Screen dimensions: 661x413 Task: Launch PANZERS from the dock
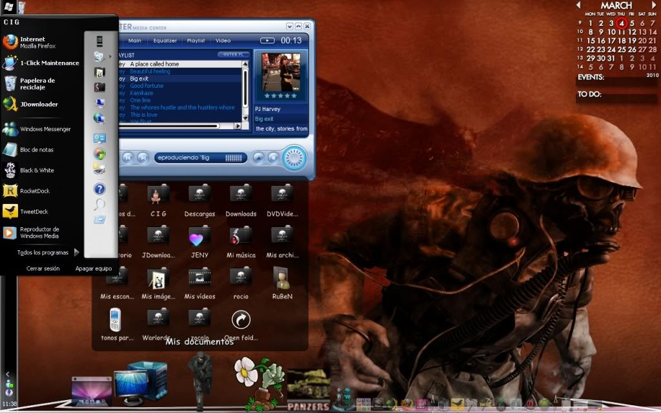(308, 390)
